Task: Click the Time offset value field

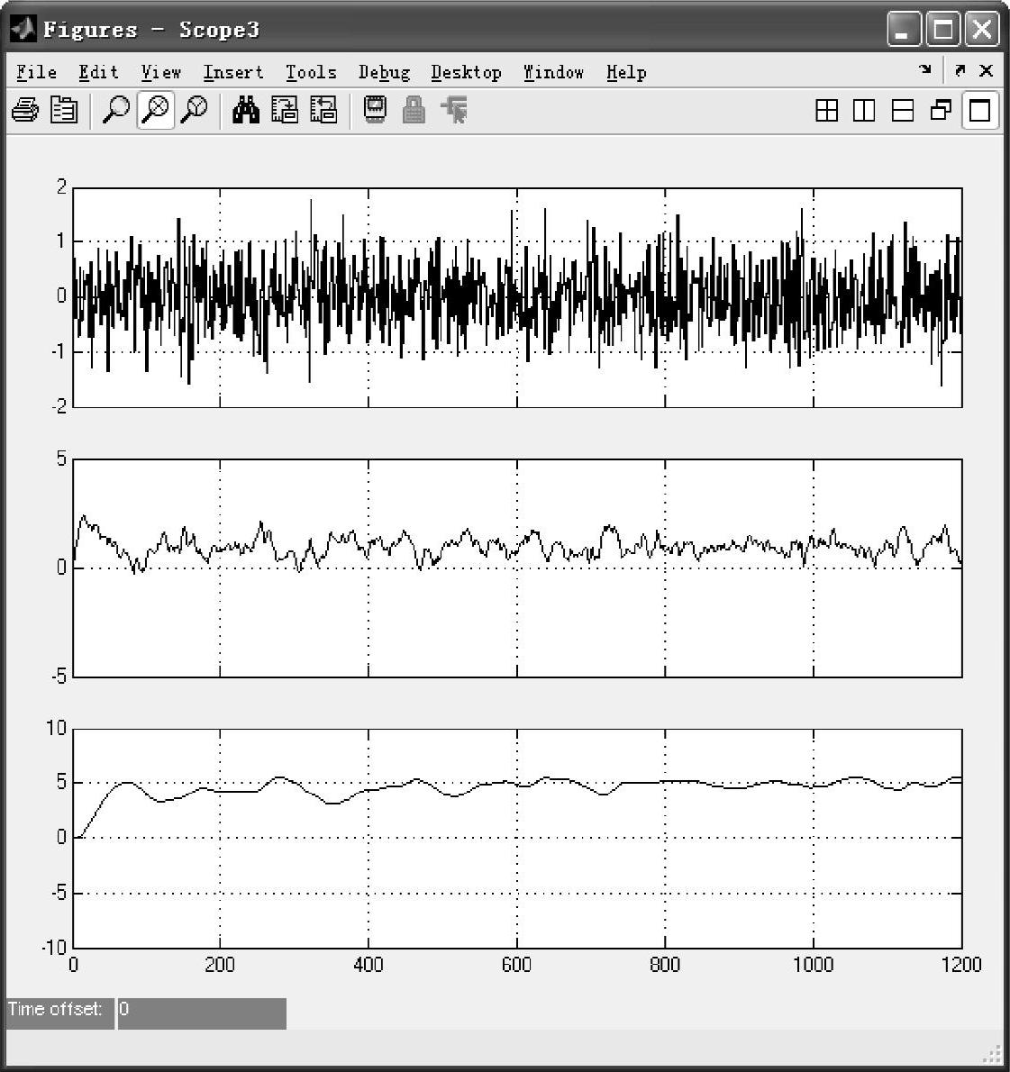Action: click(202, 1013)
